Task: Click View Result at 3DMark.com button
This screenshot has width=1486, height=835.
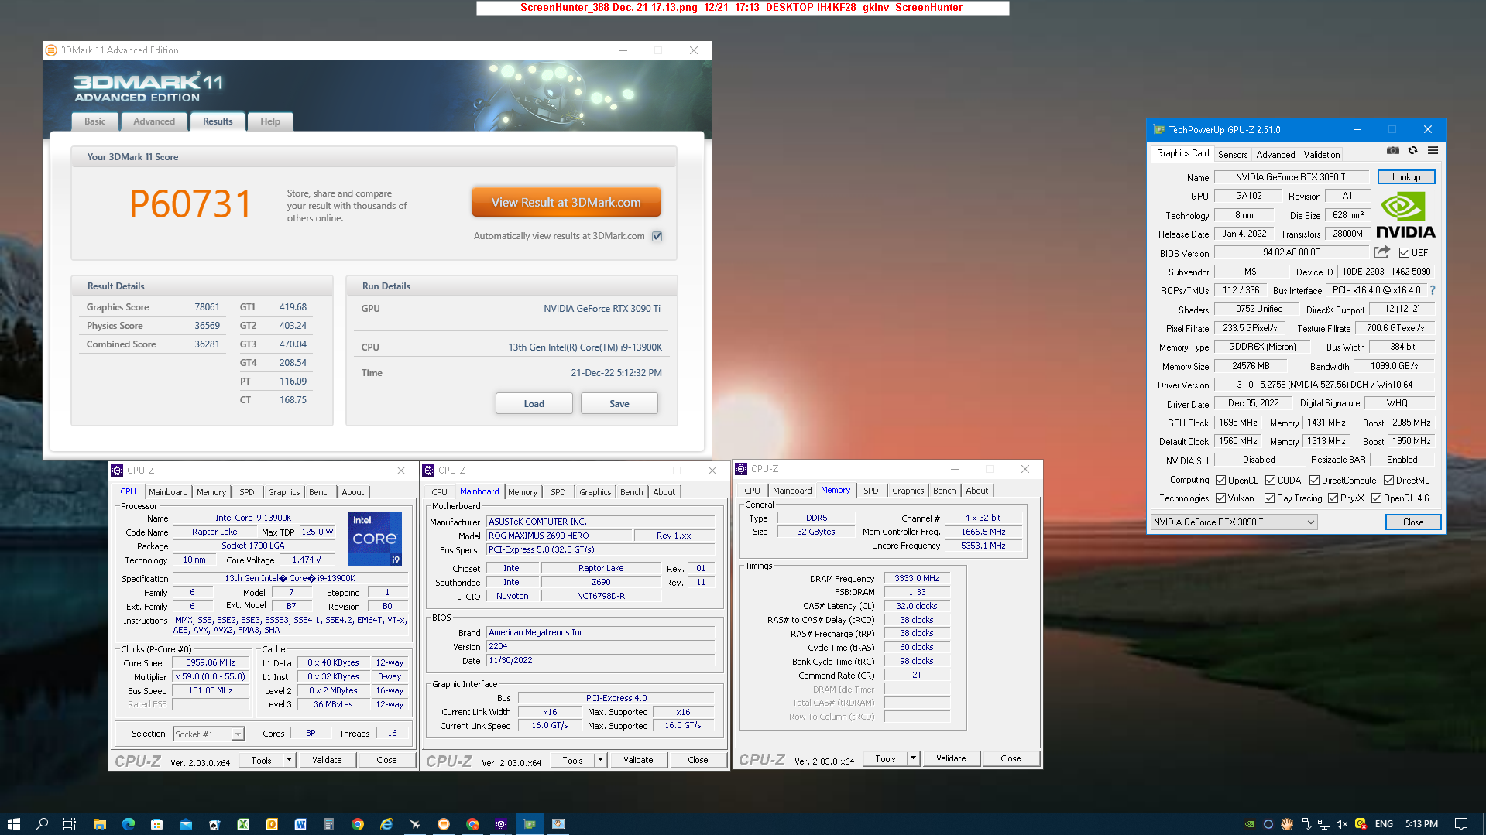Action: pyautogui.click(x=566, y=203)
